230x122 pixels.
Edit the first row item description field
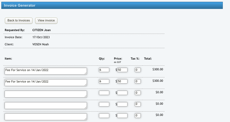pos(46,71)
